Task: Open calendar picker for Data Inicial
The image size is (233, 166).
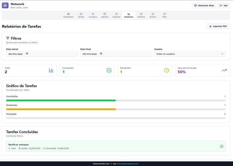Action: click(27, 54)
